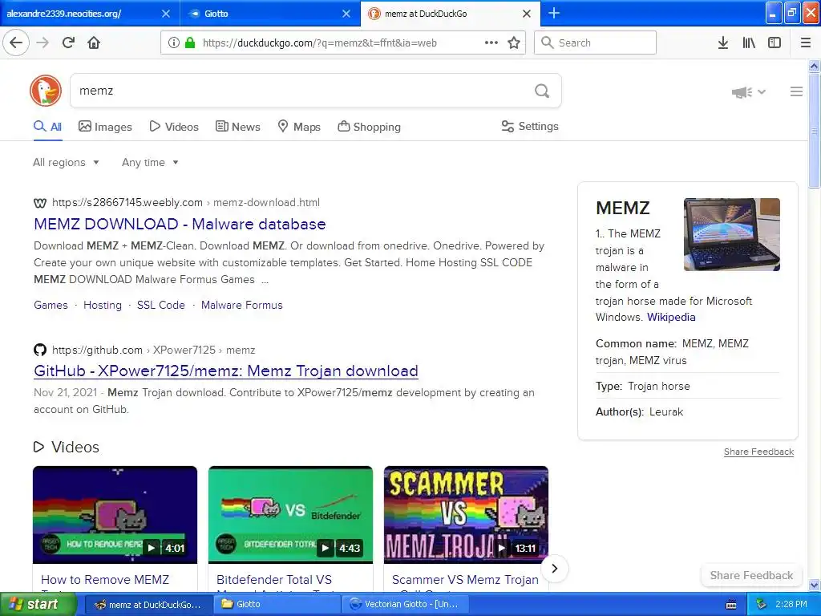This screenshot has width=821, height=616.
Task: Open the Library bookmarks icon
Action: (749, 43)
